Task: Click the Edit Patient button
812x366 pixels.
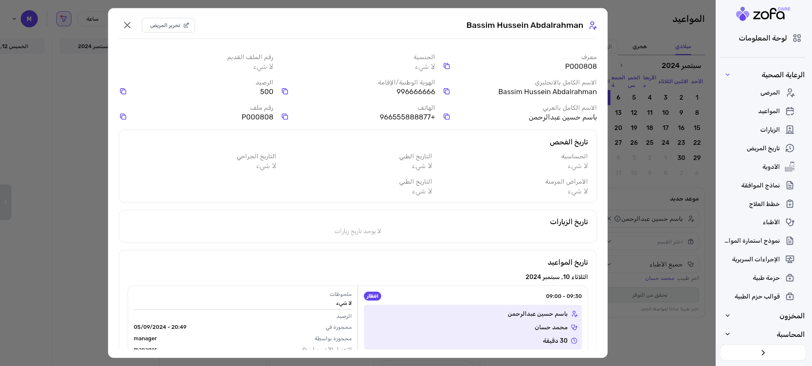Action: point(168,25)
